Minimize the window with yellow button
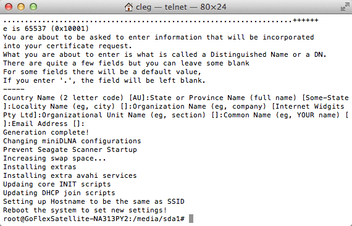Viewport: 352px width, 226px height. pyautogui.click(x=21, y=7)
